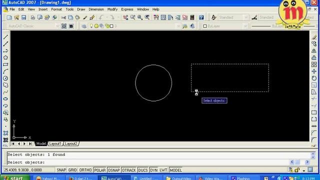Select the Ellipse tool
Image resolution: width=320 pixels, height=180 pixels.
coord(5,99)
